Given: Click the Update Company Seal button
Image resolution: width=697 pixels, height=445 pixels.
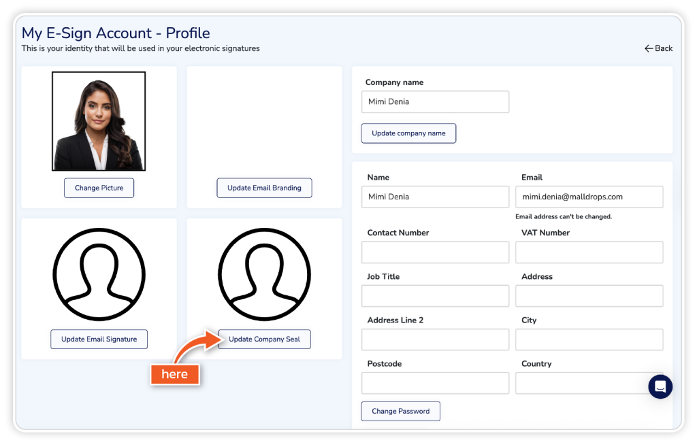Looking at the screenshot, I should [264, 339].
